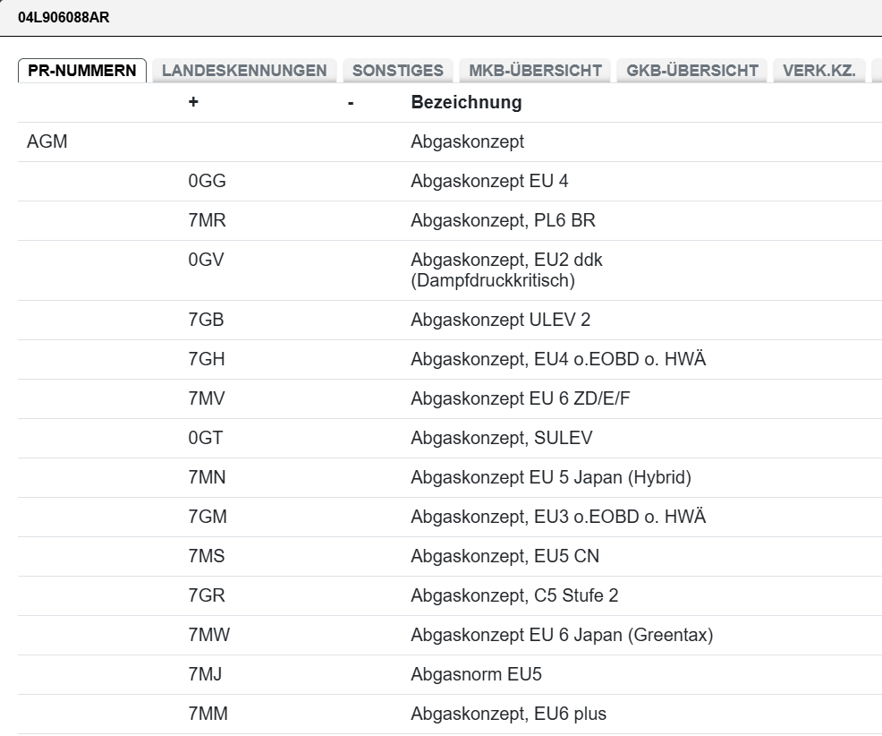Image resolution: width=882 pixels, height=736 pixels.
Task: Select the Abgaskonzept, SULEV row
Action: (501, 438)
